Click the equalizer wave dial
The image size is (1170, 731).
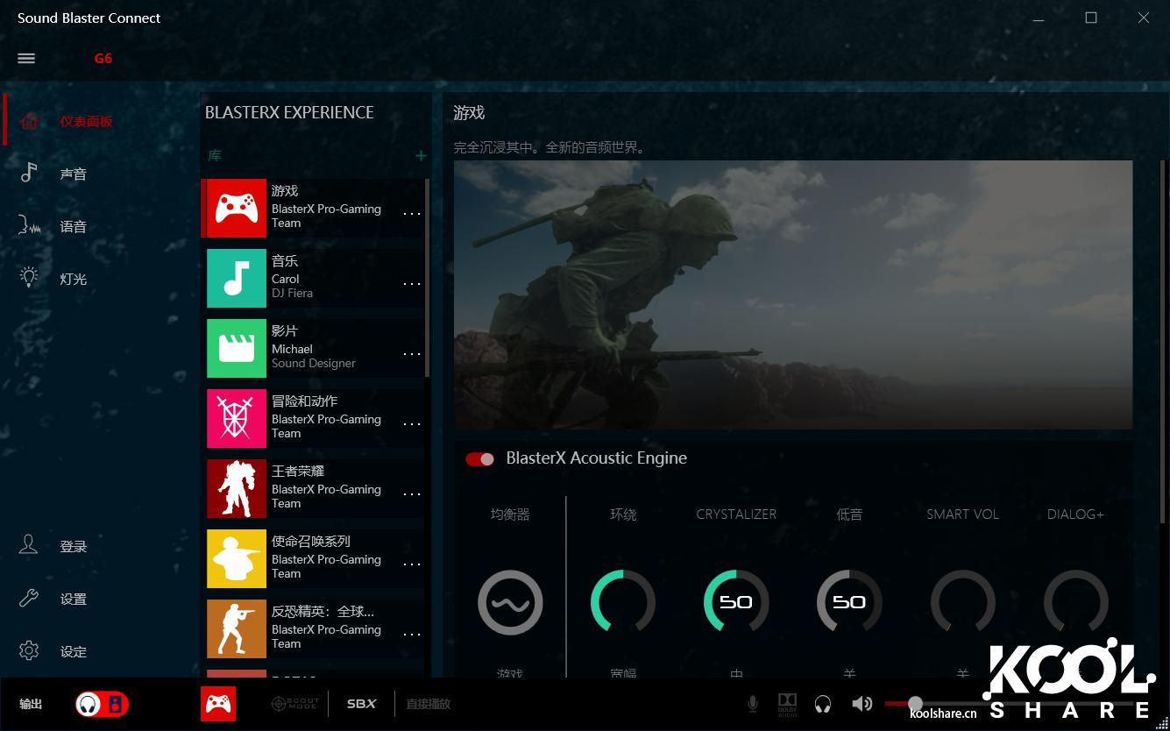pos(510,603)
